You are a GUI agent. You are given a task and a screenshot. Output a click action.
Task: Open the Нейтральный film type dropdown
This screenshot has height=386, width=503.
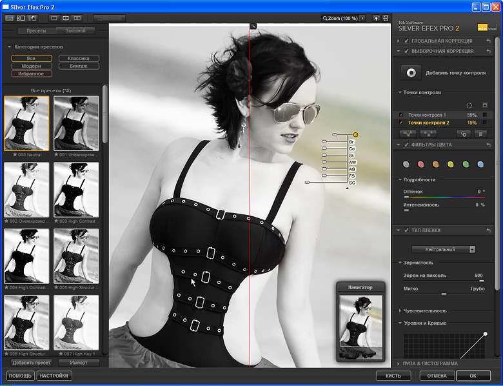click(x=444, y=249)
